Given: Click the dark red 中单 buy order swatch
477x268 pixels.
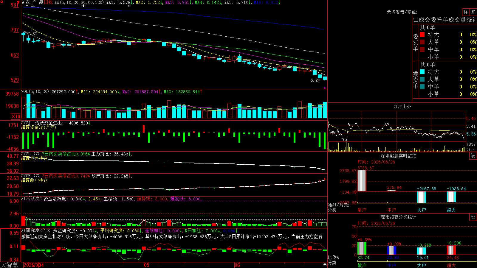Looking at the screenshot, I should (x=422, y=49).
